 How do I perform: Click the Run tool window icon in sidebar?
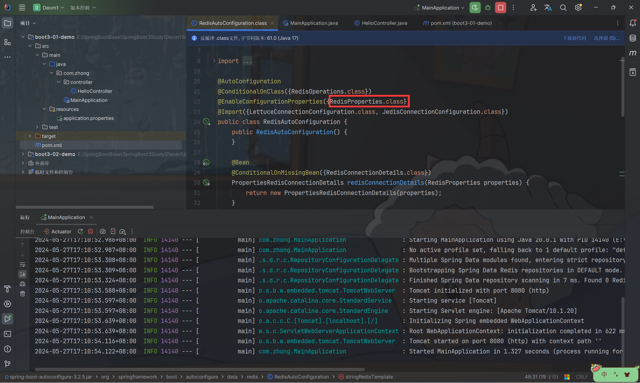tap(7, 319)
